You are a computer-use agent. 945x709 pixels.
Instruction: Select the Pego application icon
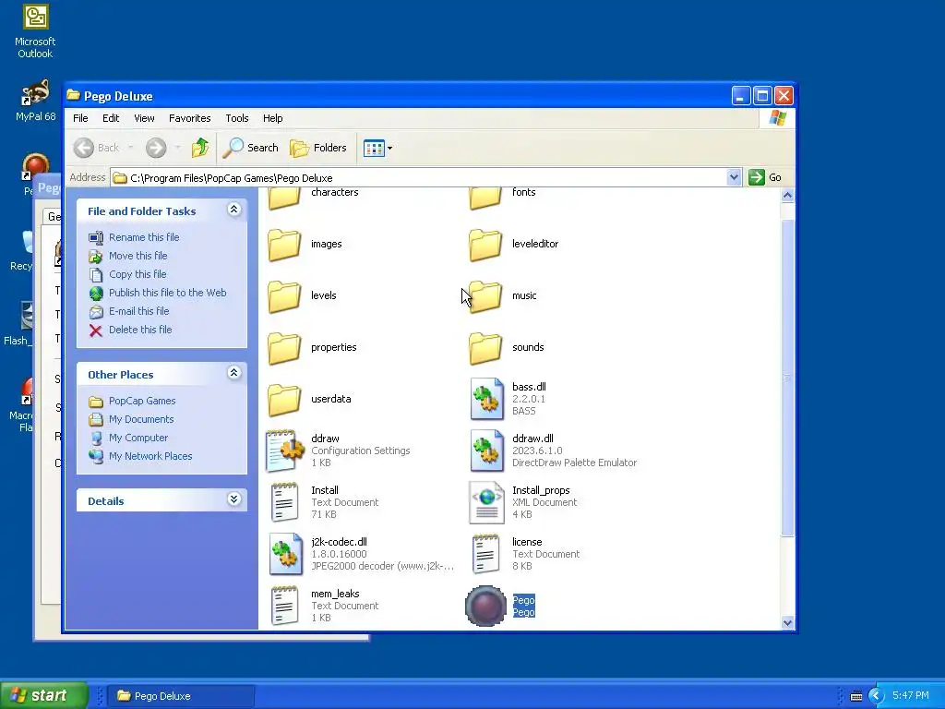pos(485,606)
